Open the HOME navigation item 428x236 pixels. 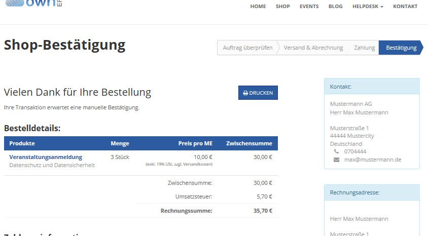pos(258,7)
